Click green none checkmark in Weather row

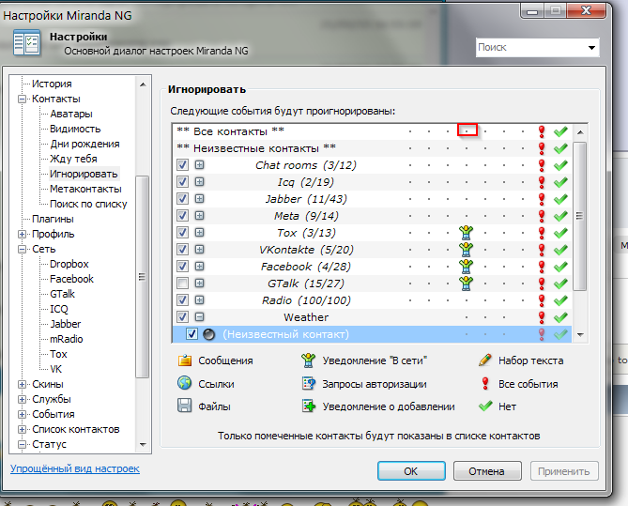560,317
